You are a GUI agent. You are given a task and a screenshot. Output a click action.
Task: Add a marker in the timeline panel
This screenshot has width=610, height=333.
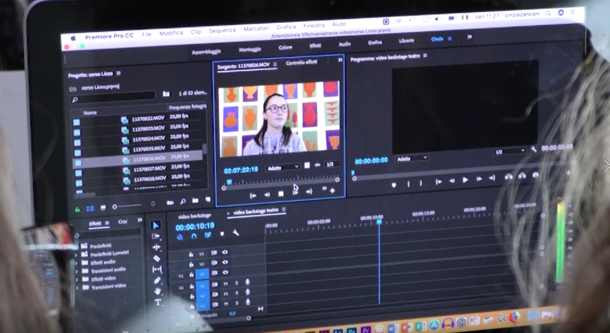point(222,234)
